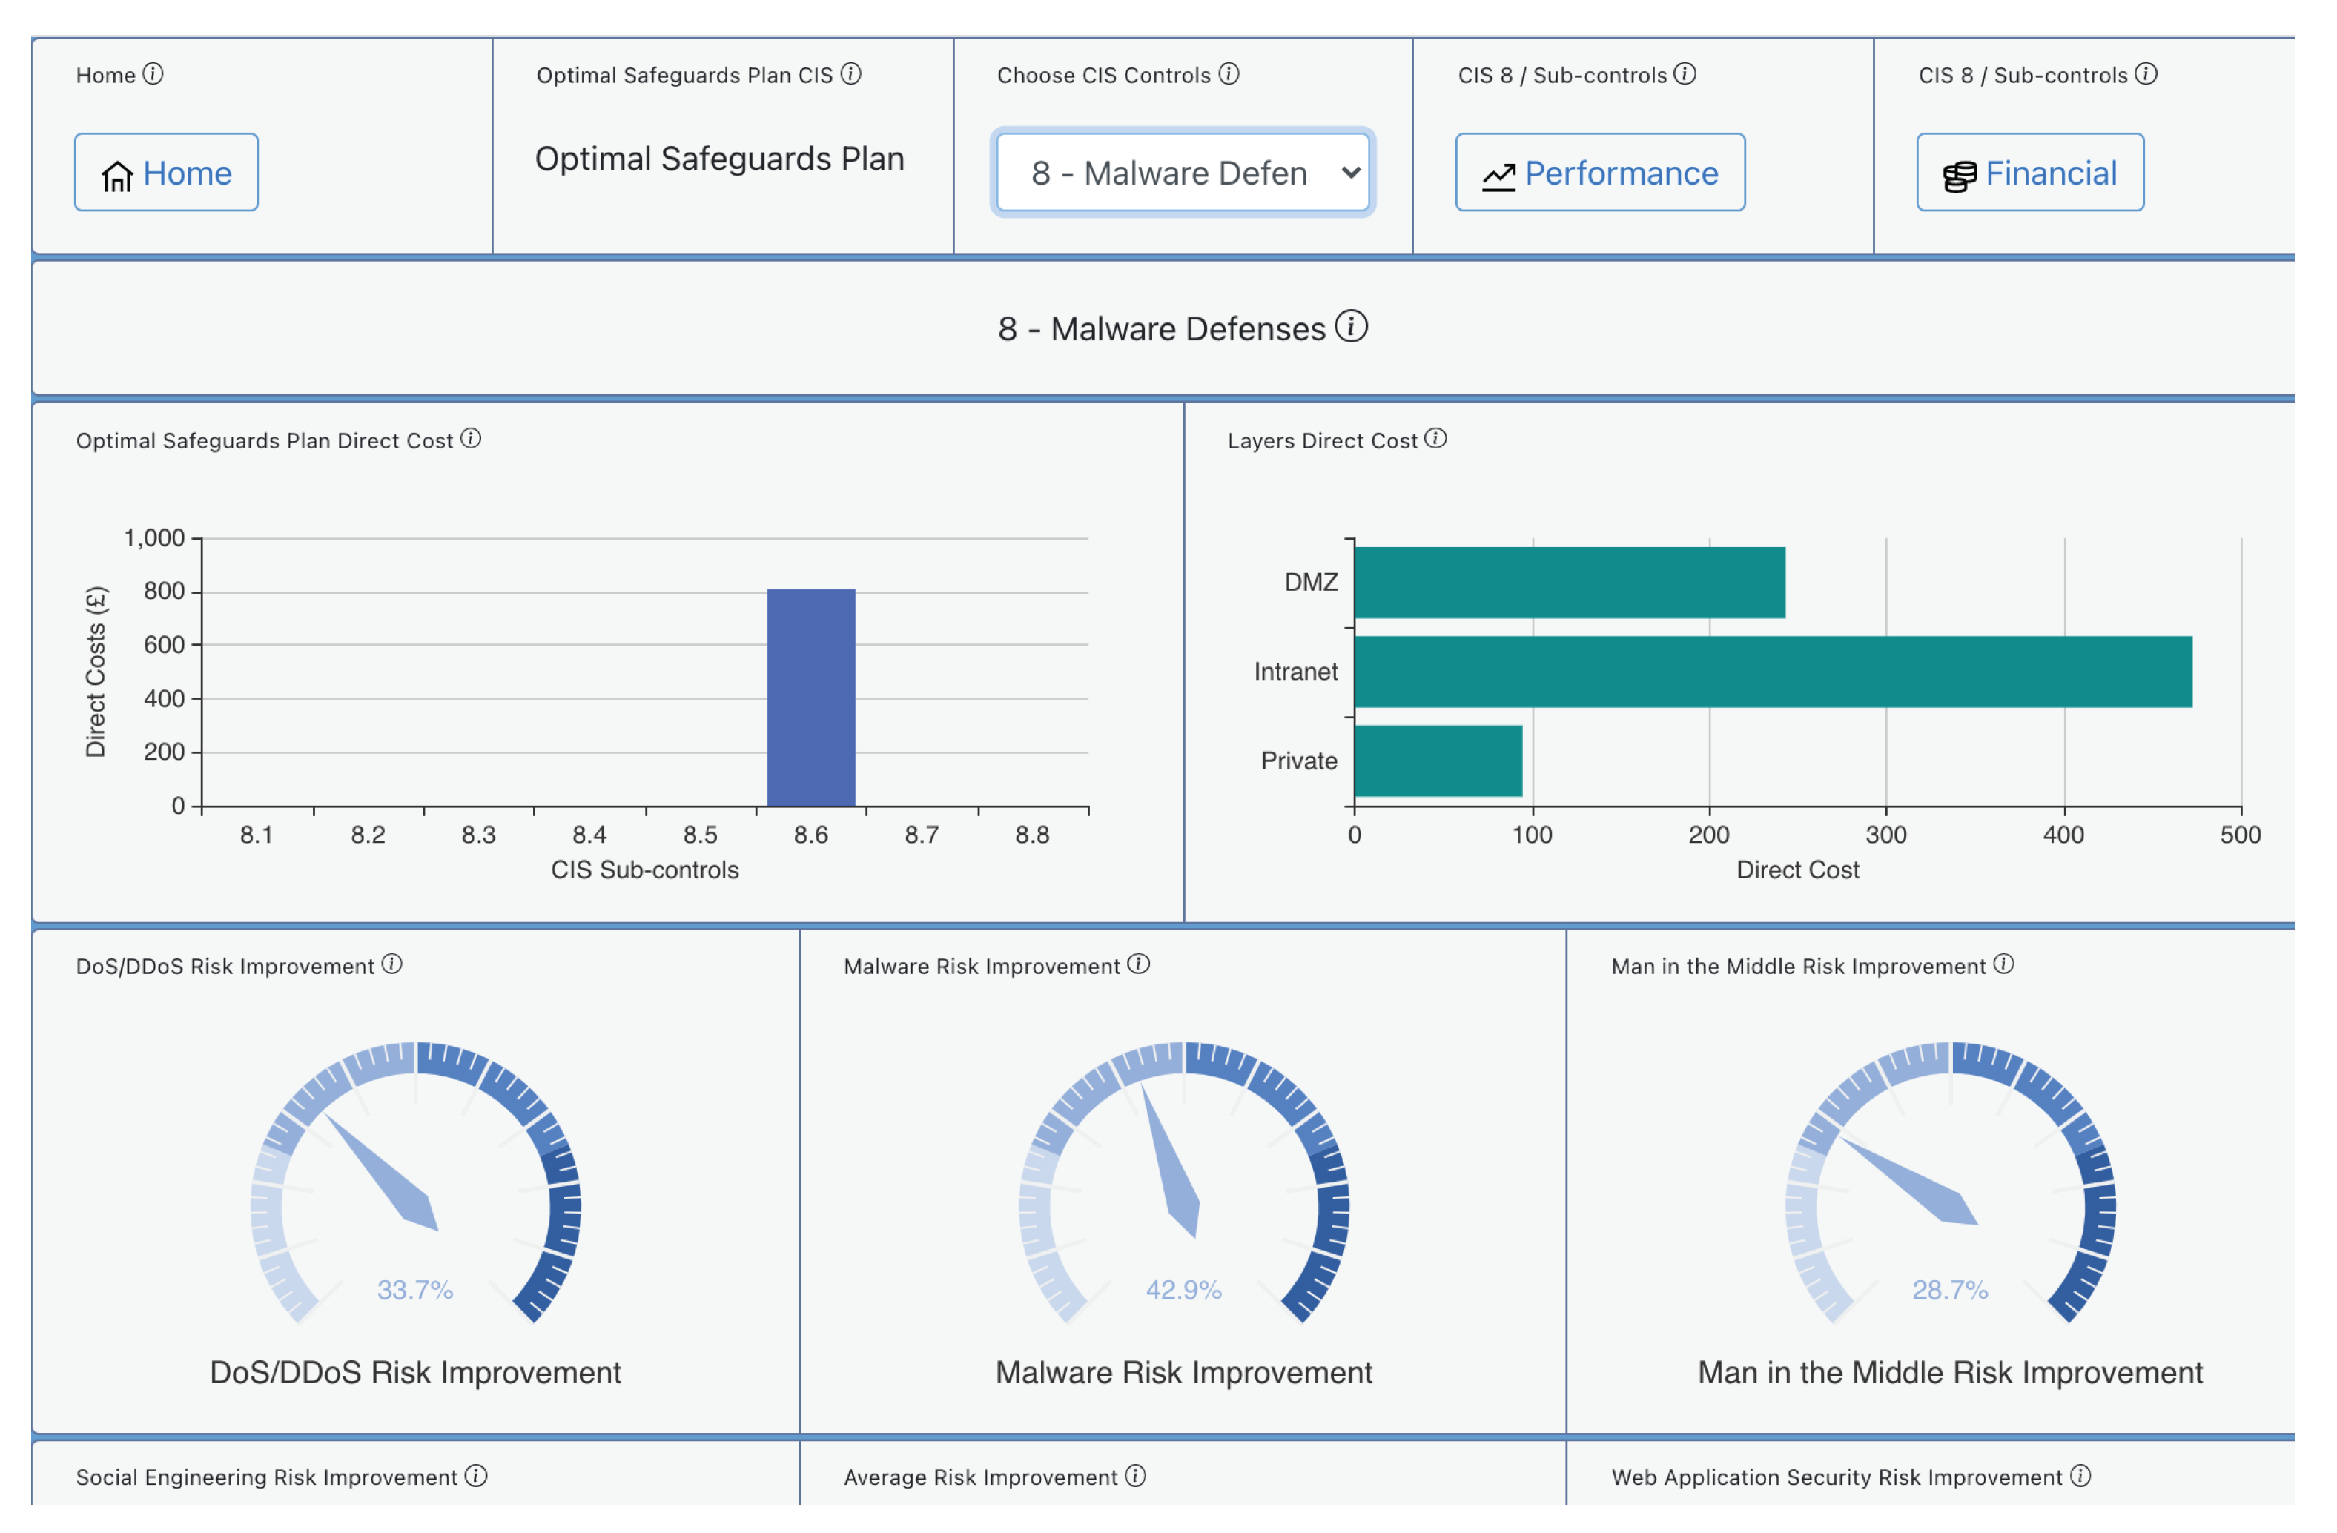Screen dimensions: 2337x1533
Task: Click info icon next to Man in the Middle Risk Improvement
Action: click(x=2004, y=964)
